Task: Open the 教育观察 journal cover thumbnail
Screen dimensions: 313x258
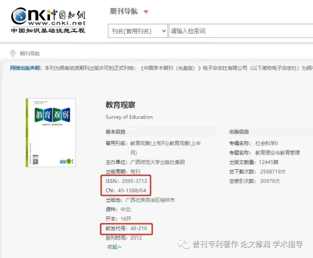Action: (51, 133)
